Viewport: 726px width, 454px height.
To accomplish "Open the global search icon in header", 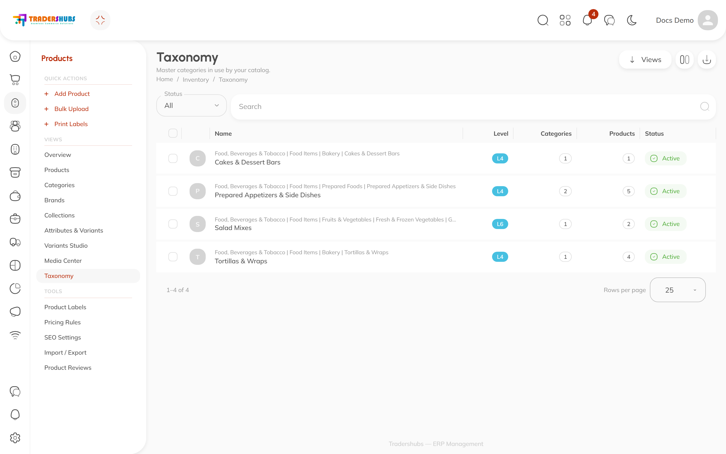I will point(543,20).
